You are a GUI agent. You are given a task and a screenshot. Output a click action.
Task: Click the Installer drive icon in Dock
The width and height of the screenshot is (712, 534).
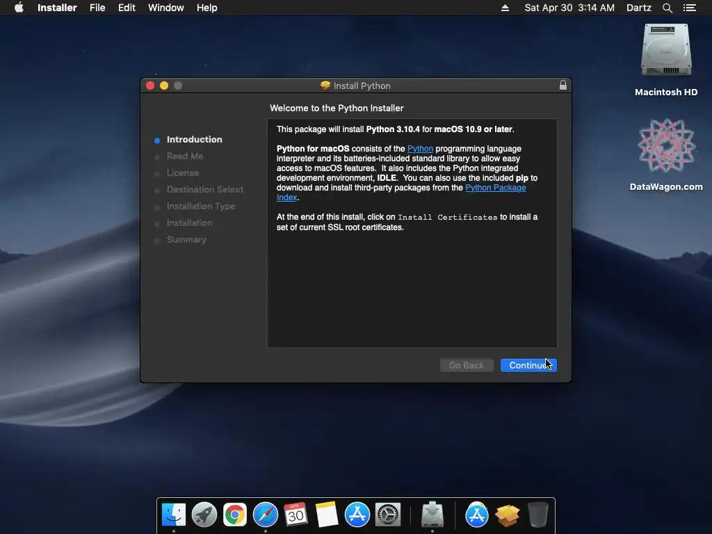click(432, 515)
